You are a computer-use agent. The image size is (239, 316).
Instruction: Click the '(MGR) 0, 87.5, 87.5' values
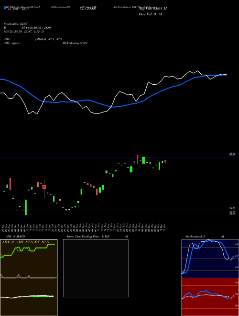point(49,39)
